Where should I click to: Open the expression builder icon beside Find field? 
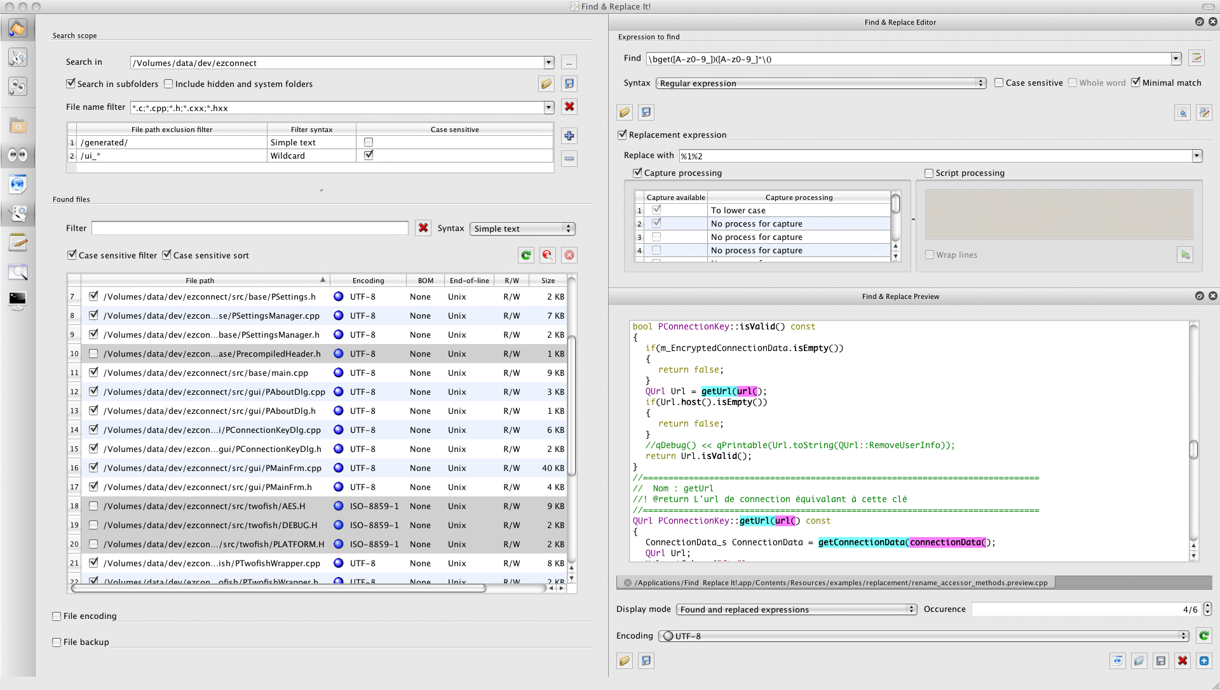(x=1196, y=58)
